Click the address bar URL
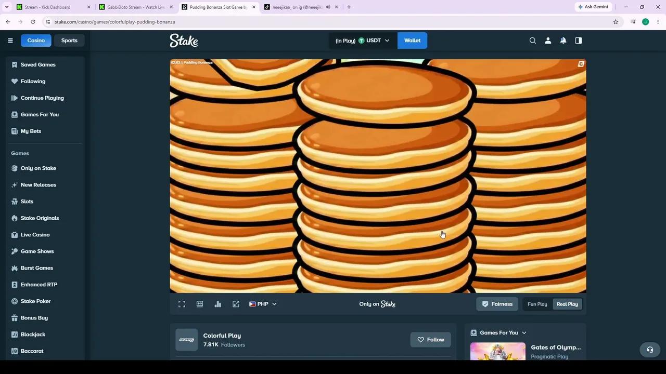This screenshot has height=374, width=666. pyautogui.click(x=114, y=22)
